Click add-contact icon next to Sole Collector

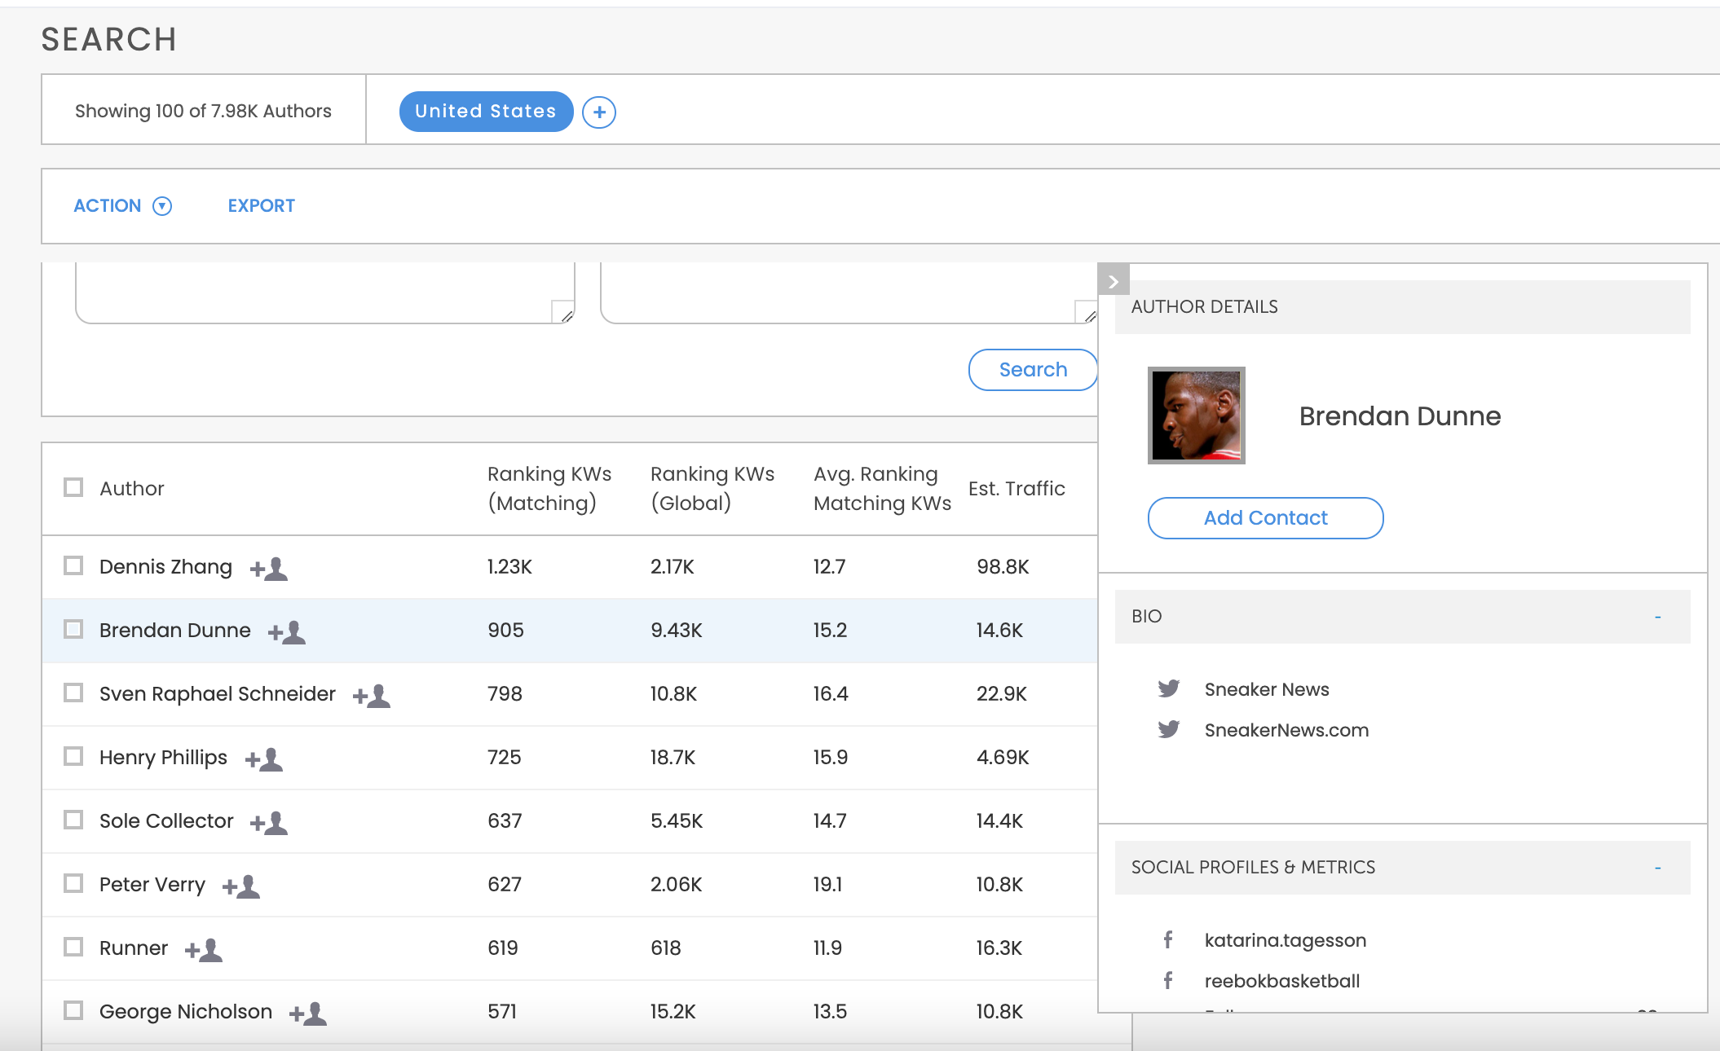[x=269, y=822]
